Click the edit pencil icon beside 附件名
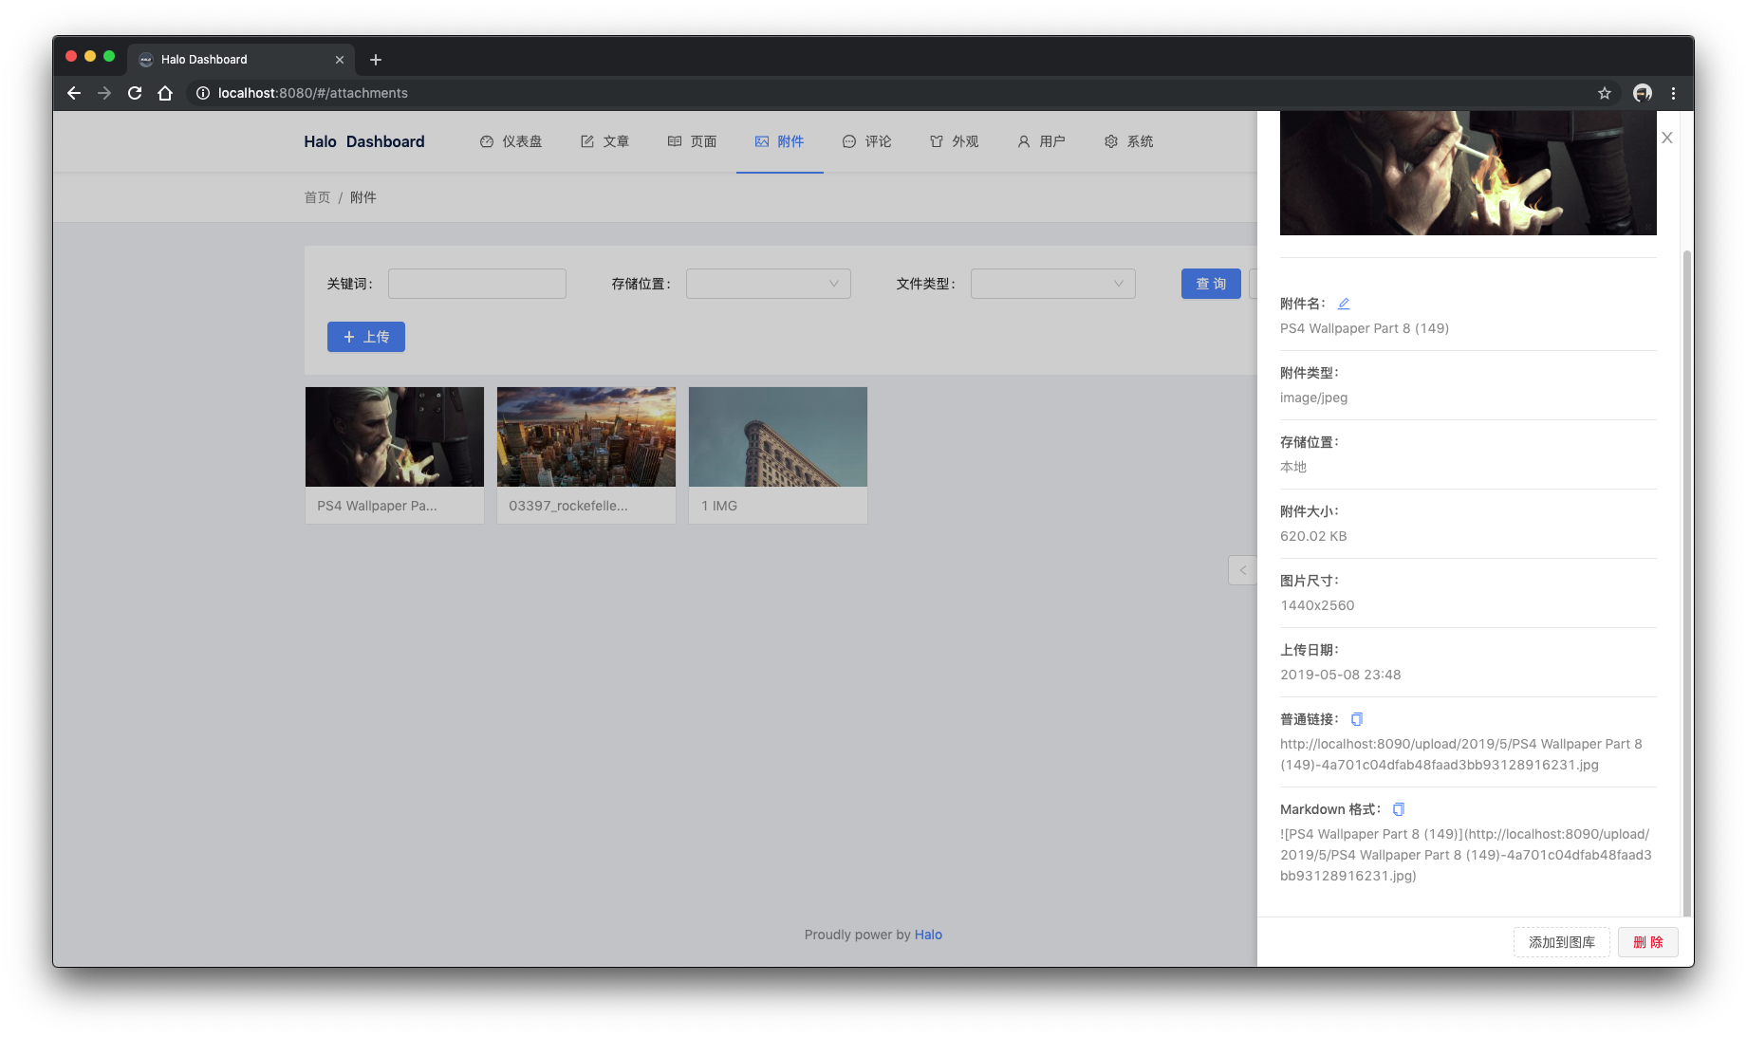Image resolution: width=1747 pixels, height=1037 pixels. (1344, 304)
